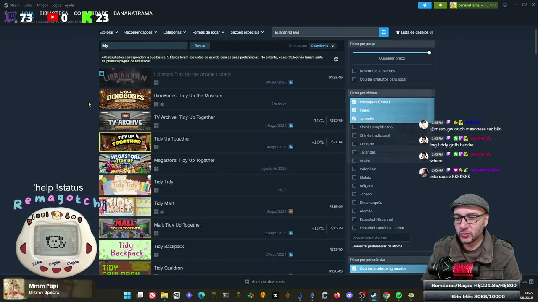
Task: Collapse Filtrar por idioma section
Action: coord(392,93)
